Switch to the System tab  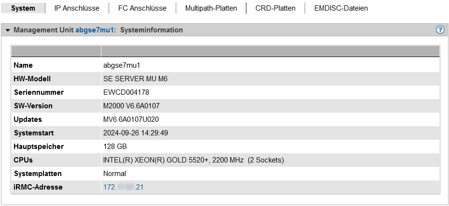[x=23, y=8]
